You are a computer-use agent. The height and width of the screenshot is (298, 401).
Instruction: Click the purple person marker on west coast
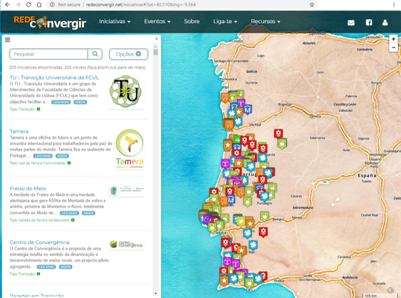(225, 163)
